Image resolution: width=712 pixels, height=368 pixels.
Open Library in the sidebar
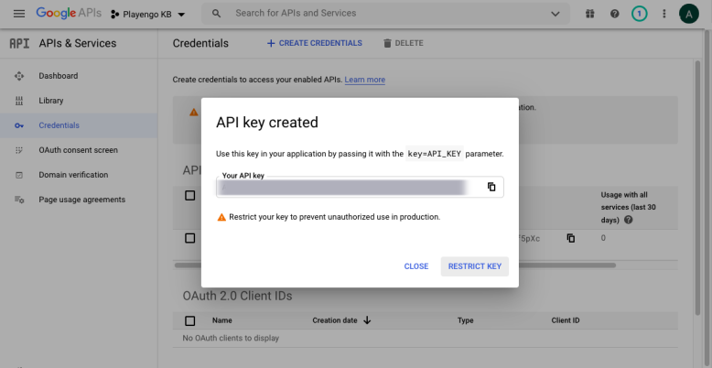click(51, 101)
